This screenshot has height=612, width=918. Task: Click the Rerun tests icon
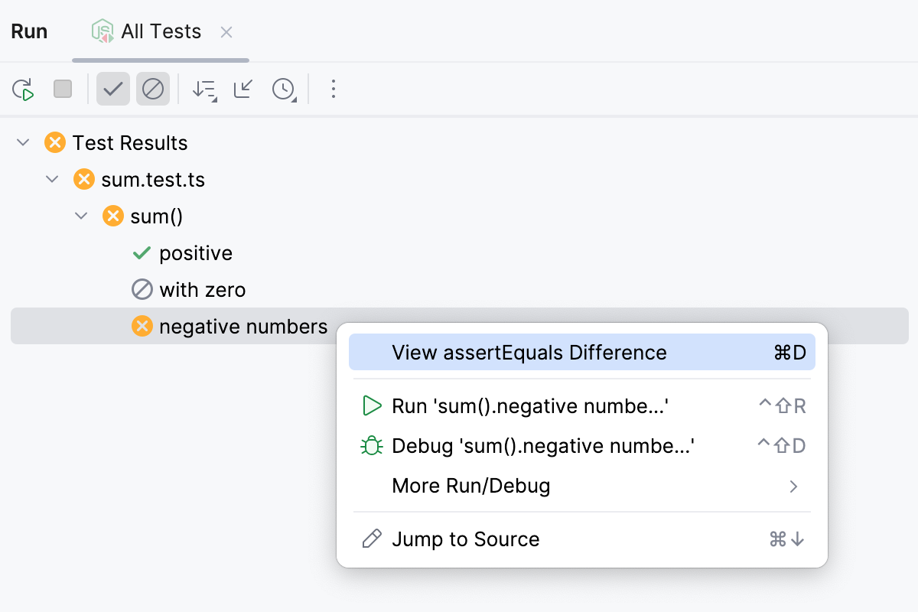(24, 90)
